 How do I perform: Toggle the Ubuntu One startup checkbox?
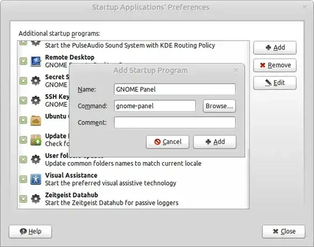(x=23, y=120)
